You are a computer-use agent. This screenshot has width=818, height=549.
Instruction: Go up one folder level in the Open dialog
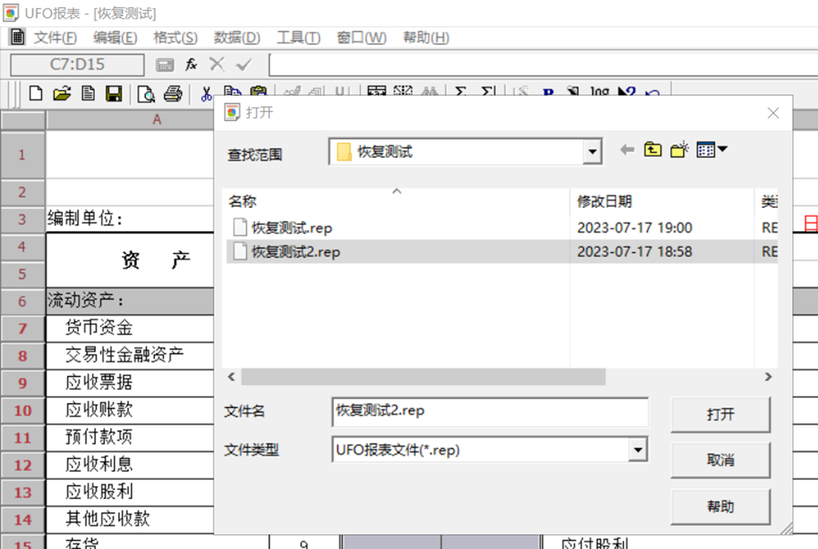tap(653, 150)
